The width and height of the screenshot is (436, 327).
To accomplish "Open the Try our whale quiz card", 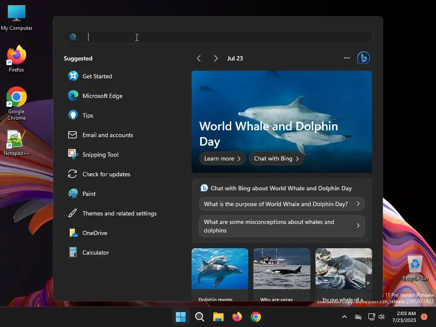I will coord(344,275).
